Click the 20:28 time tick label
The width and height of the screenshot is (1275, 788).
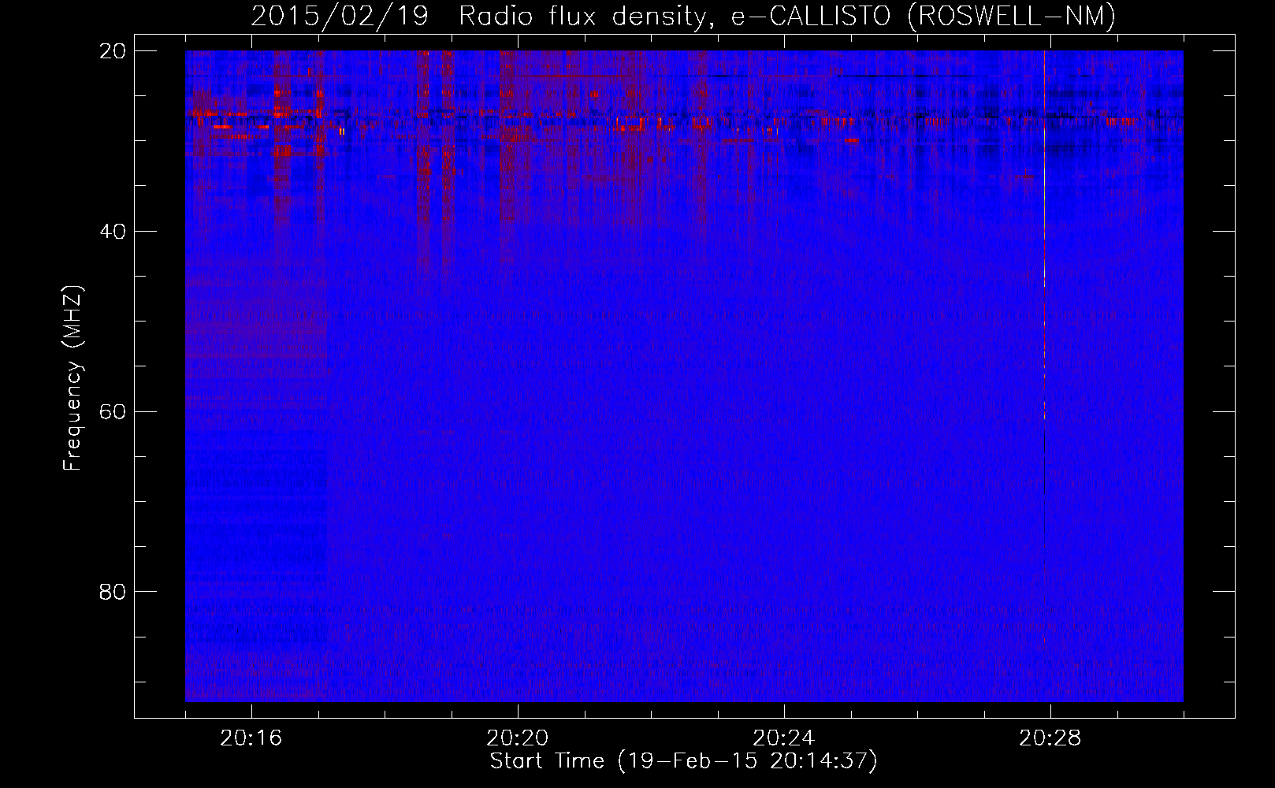(1050, 738)
